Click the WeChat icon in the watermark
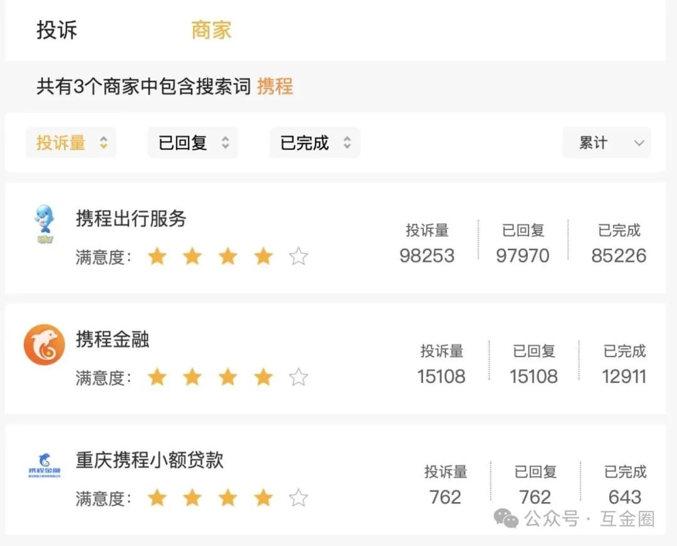This screenshot has height=546, width=677. coord(506,518)
